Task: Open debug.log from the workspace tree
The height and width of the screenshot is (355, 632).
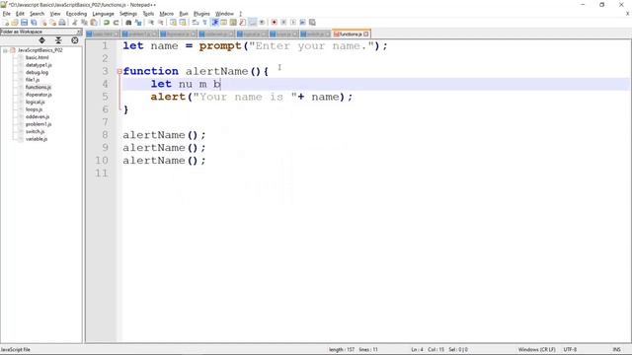Action: 37,72
